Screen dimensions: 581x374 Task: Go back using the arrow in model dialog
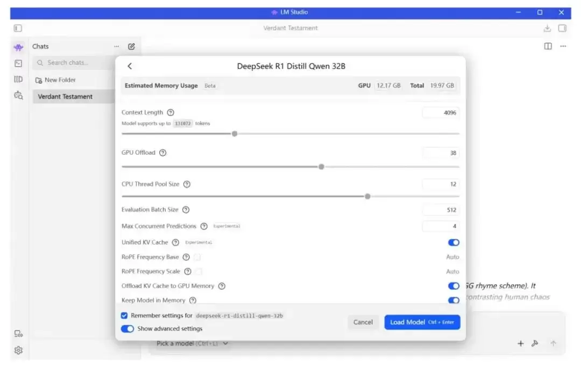click(x=130, y=66)
